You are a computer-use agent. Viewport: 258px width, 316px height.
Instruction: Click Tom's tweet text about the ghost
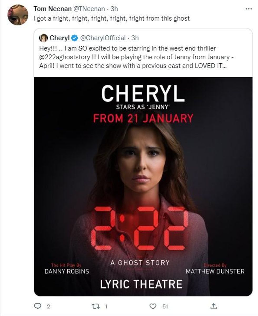(112, 18)
